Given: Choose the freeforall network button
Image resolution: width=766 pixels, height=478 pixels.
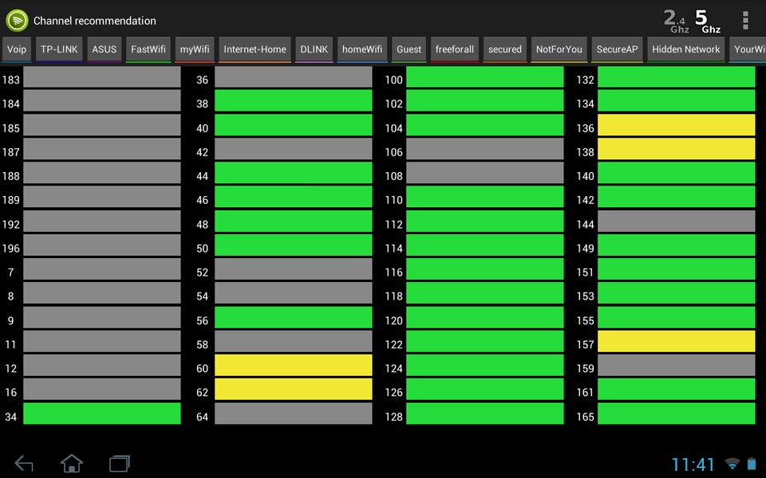Looking at the screenshot, I should pyautogui.click(x=455, y=49).
